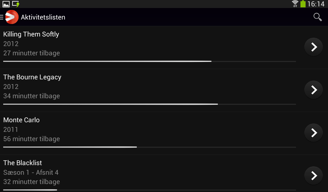Open the hamburger navigation drawer
The height and width of the screenshot is (192, 328).
pos(2,17)
